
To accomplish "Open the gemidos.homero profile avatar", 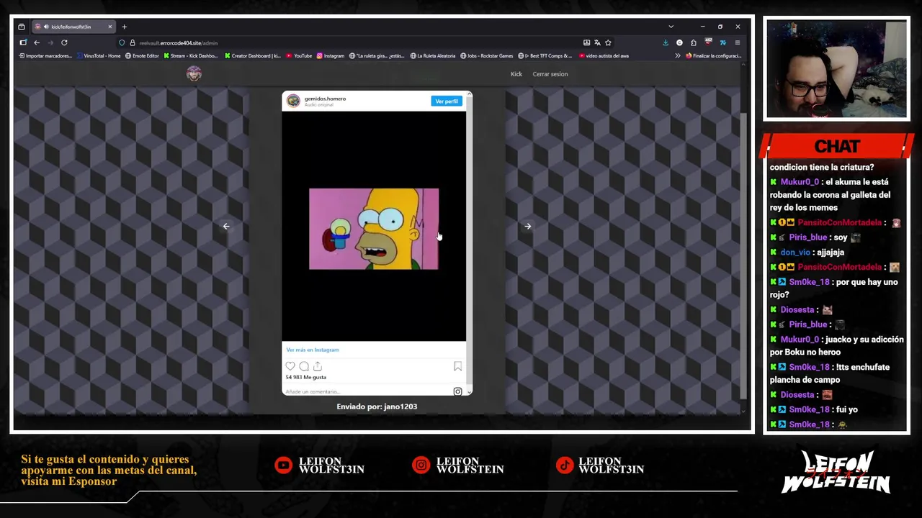I will click(x=293, y=101).
